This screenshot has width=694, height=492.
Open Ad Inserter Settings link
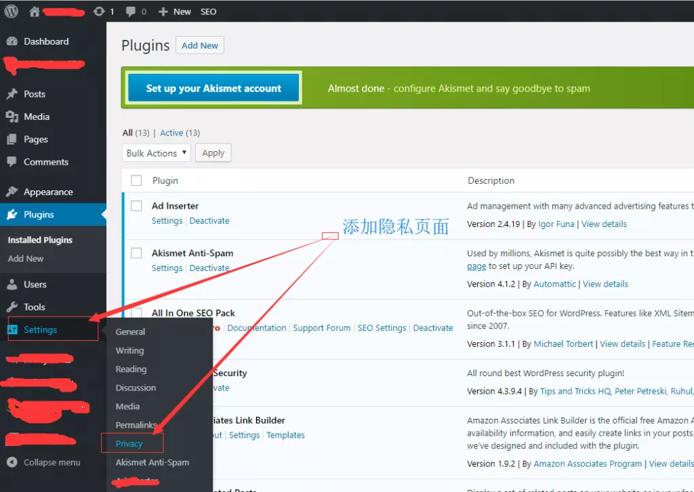[167, 220]
